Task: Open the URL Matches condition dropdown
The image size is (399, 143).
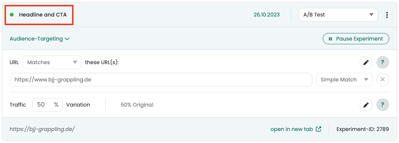Action: click(x=52, y=62)
